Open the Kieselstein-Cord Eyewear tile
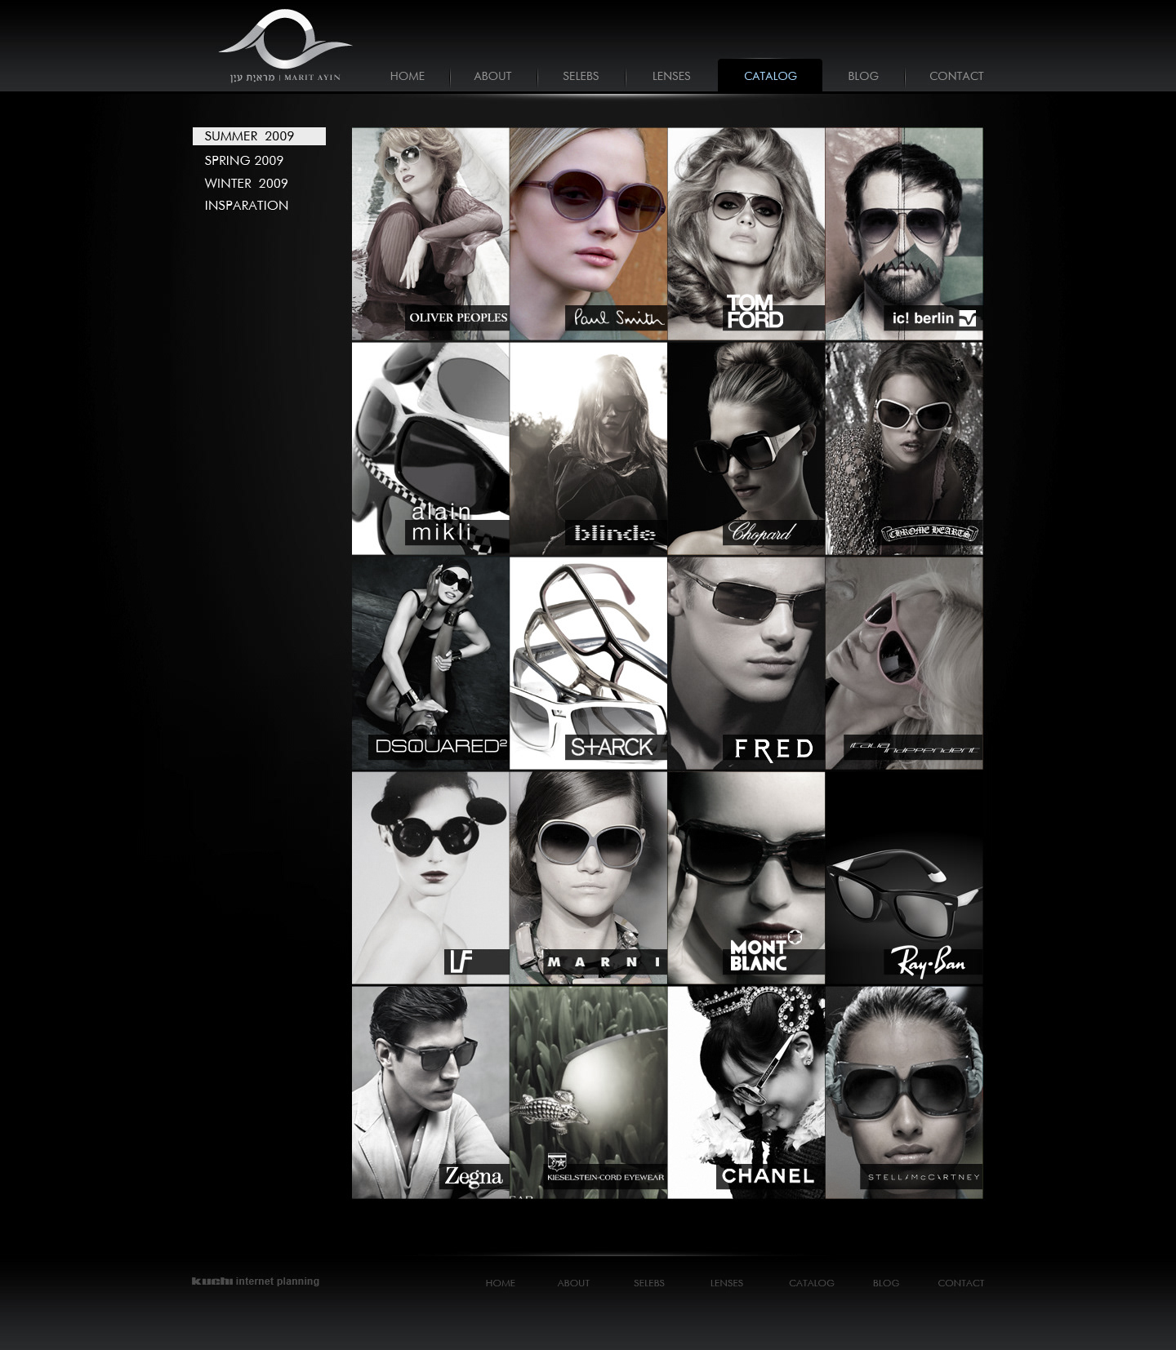Viewport: 1176px width, 1350px height. click(588, 1092)
